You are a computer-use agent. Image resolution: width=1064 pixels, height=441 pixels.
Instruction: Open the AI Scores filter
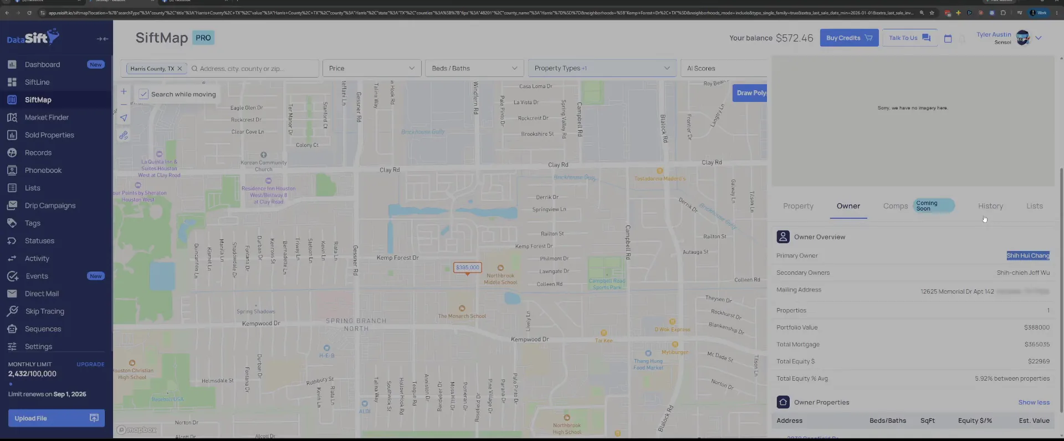[x=724, y=68]
